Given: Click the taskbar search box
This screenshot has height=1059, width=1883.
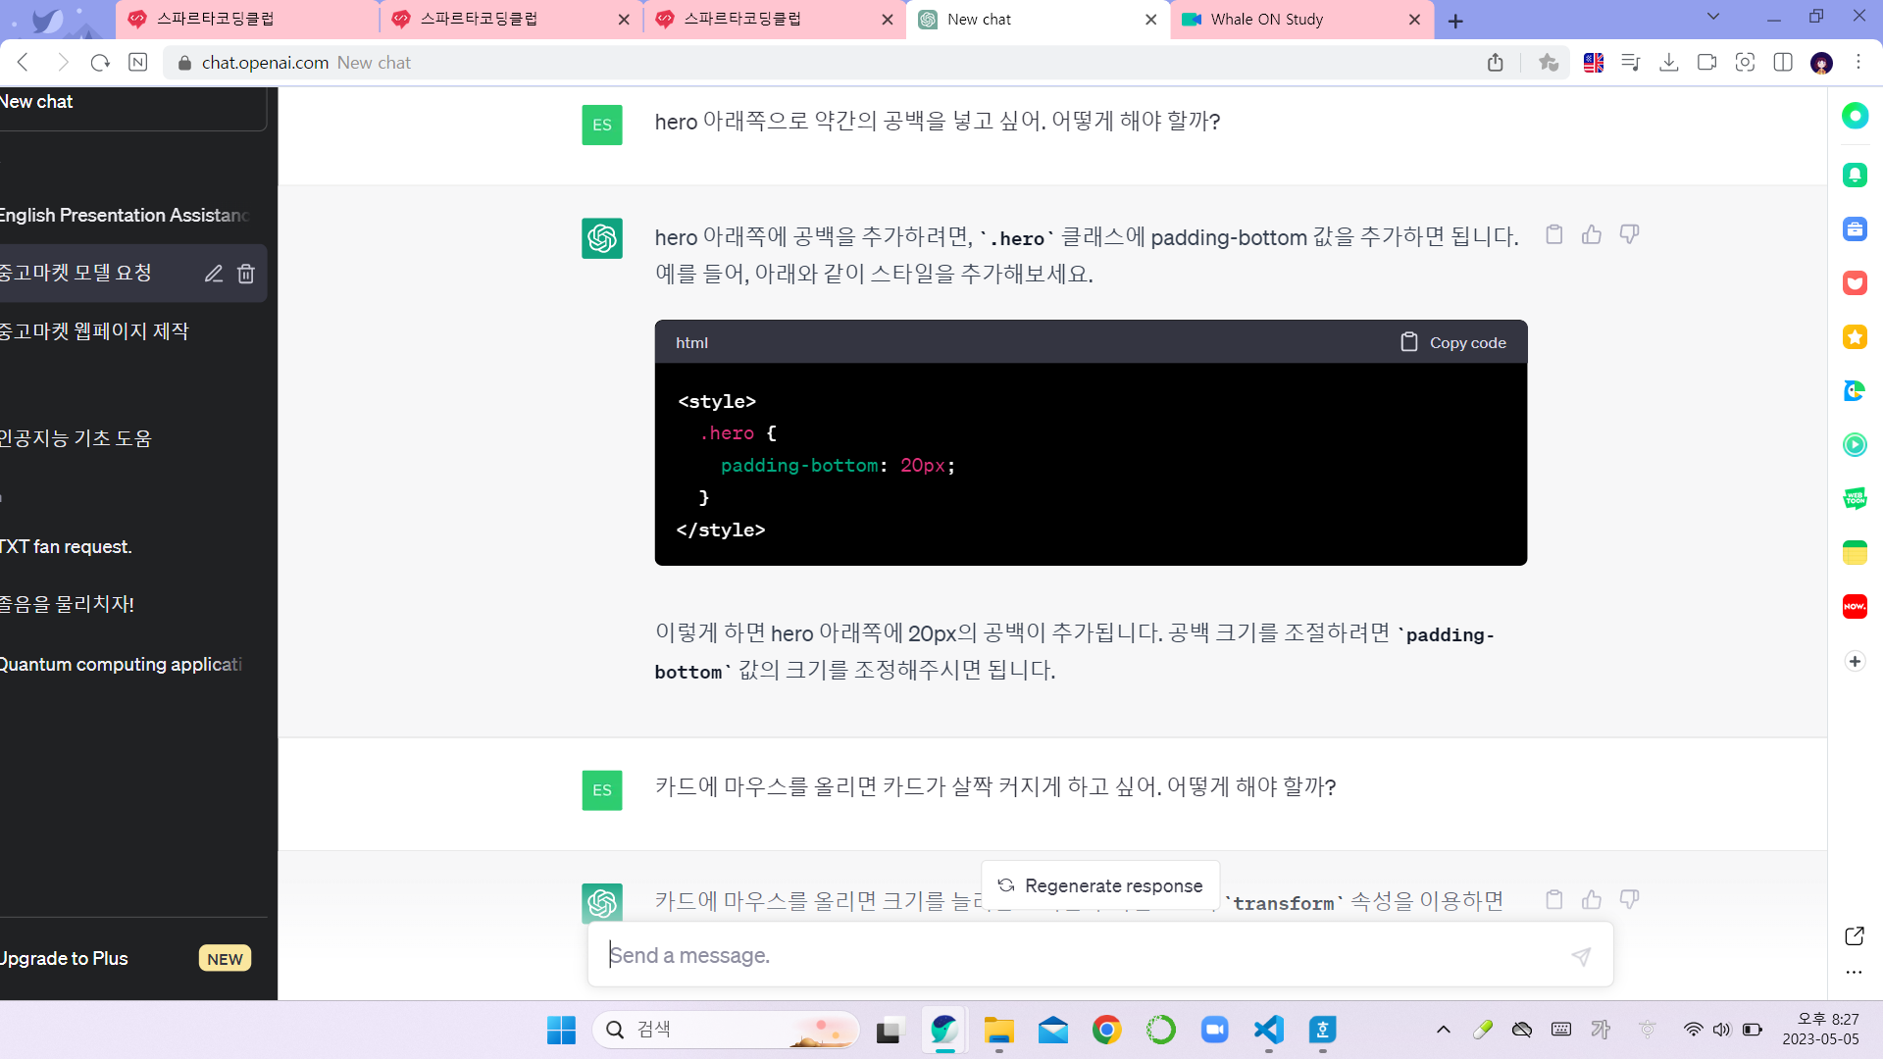Looking at the screenshot, I should 726,1030.
